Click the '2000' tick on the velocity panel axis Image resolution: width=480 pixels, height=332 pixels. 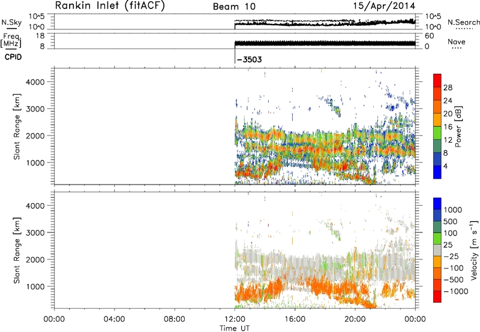tap(35, 259)
